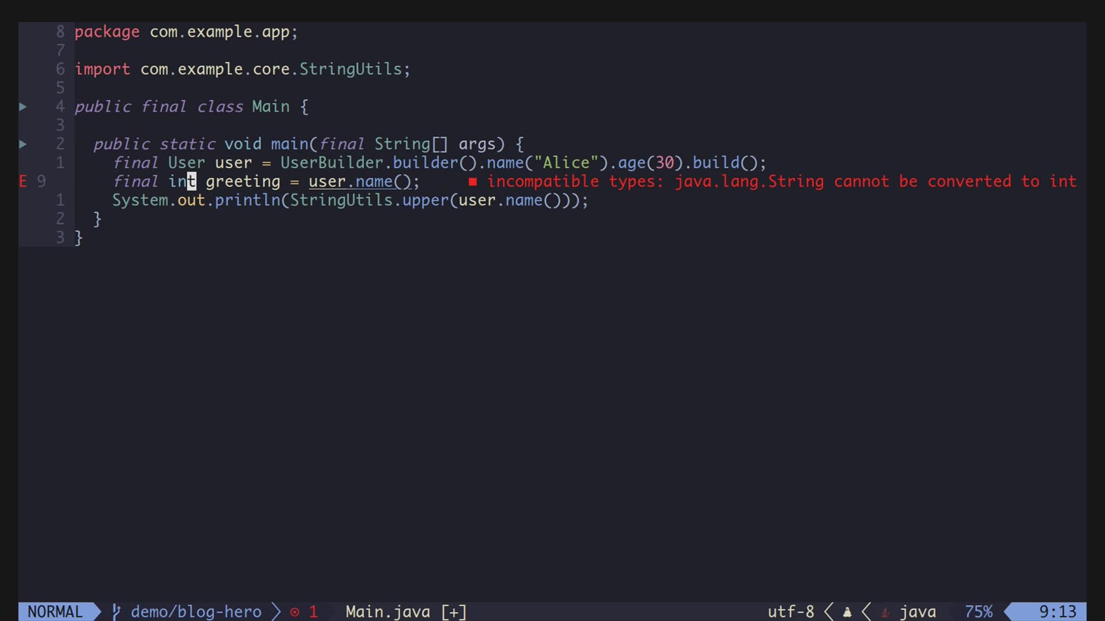This screenshot has height=621, width=1105.
Task: Click the Main.java [+] file name
Action: click(x=406, y=611)
